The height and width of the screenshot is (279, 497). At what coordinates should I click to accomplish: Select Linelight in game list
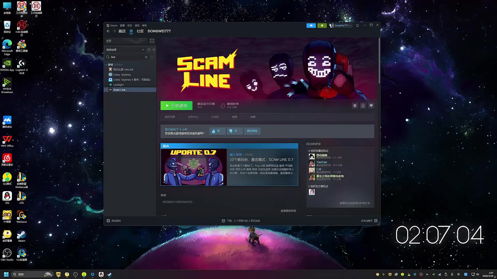[118, 85]
